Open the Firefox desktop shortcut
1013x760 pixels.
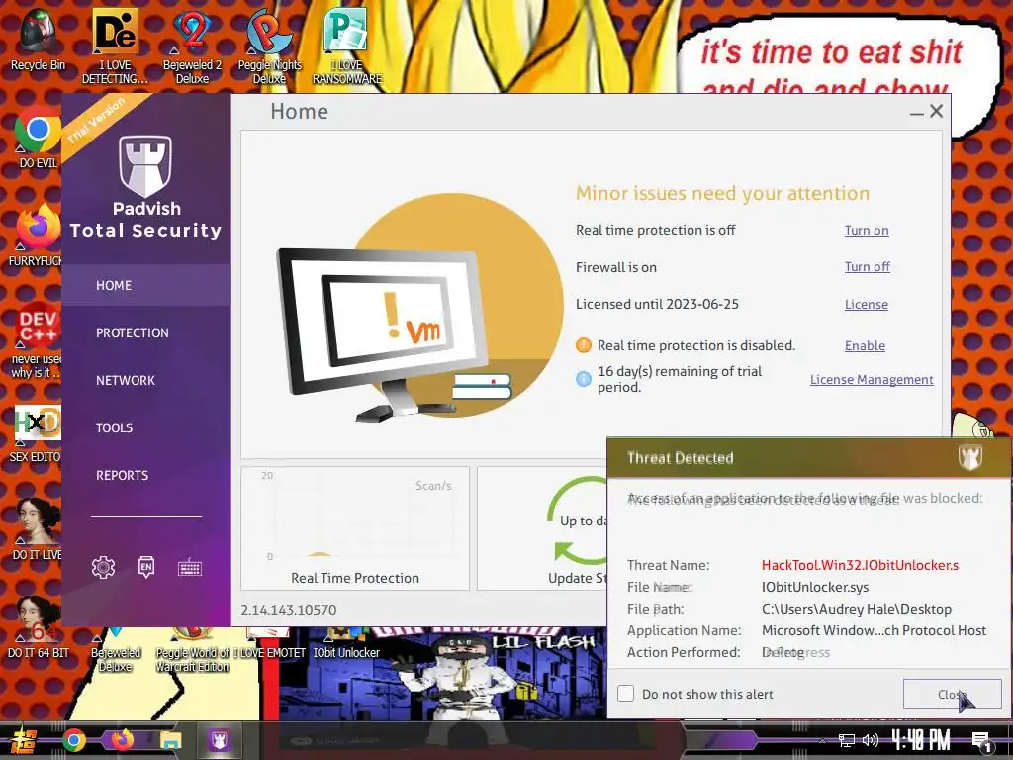(x=38, y=234)
